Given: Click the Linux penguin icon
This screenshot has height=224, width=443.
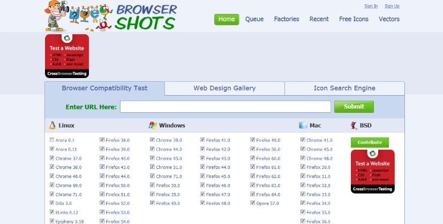Looking at the screenshot, I should pyautogui.click(x=52, y=126).
